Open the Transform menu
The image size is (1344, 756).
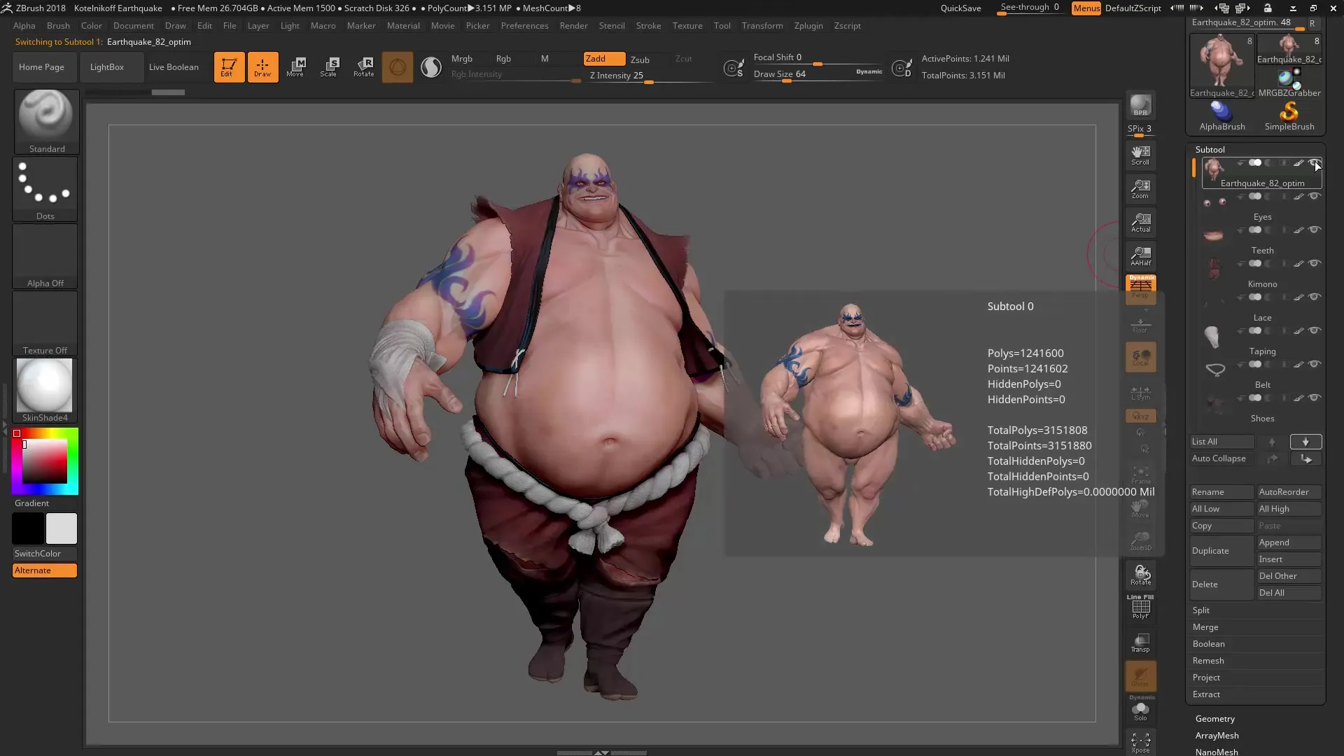pyautogui.click(x=762, y=26)
